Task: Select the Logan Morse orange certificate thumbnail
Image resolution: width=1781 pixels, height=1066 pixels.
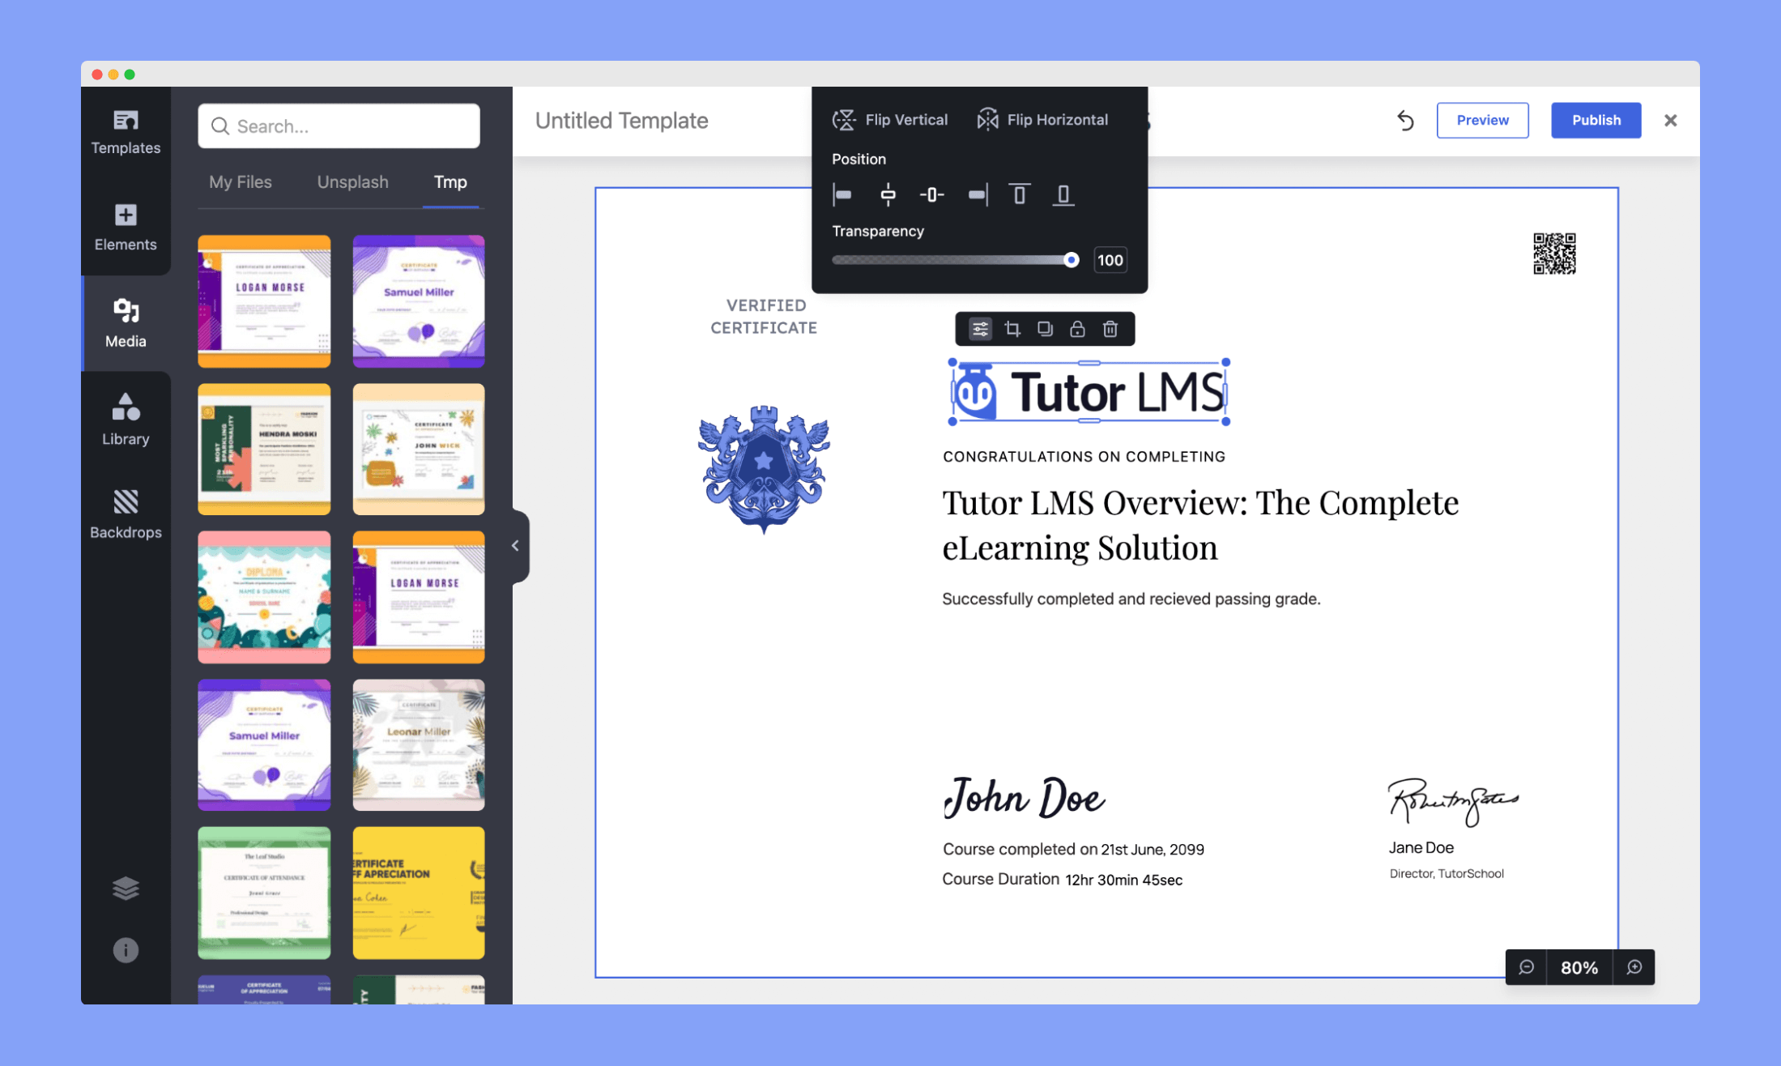Action: tap(419, 598)
